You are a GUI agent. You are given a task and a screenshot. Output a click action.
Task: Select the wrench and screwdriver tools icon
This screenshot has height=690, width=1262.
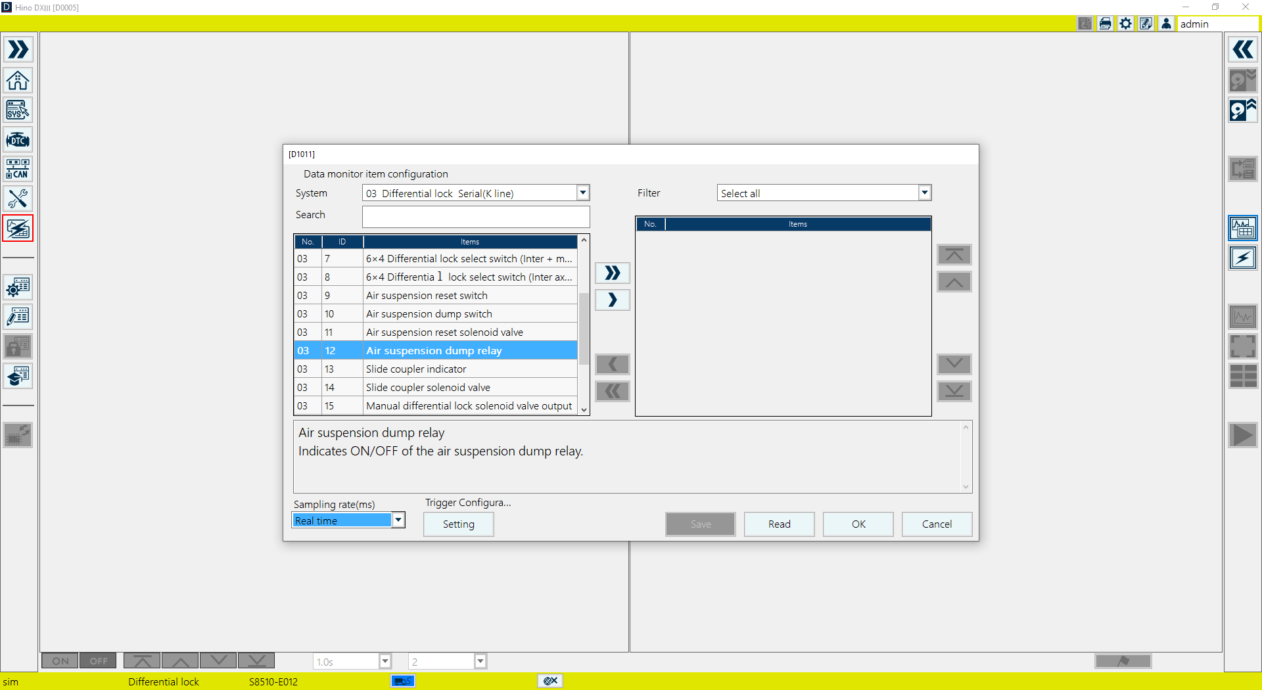[x=18, y=198]
